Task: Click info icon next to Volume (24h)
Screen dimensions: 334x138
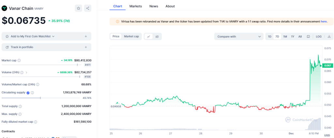Action: click(x=22, y=72)
